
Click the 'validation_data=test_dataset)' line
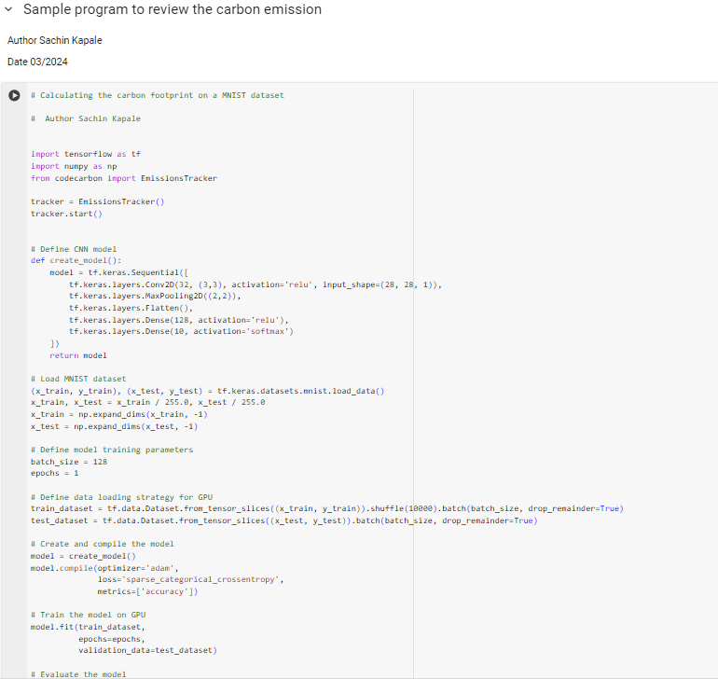146,650
